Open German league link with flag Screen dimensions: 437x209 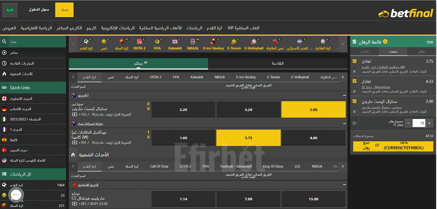[x=33, y=109]
